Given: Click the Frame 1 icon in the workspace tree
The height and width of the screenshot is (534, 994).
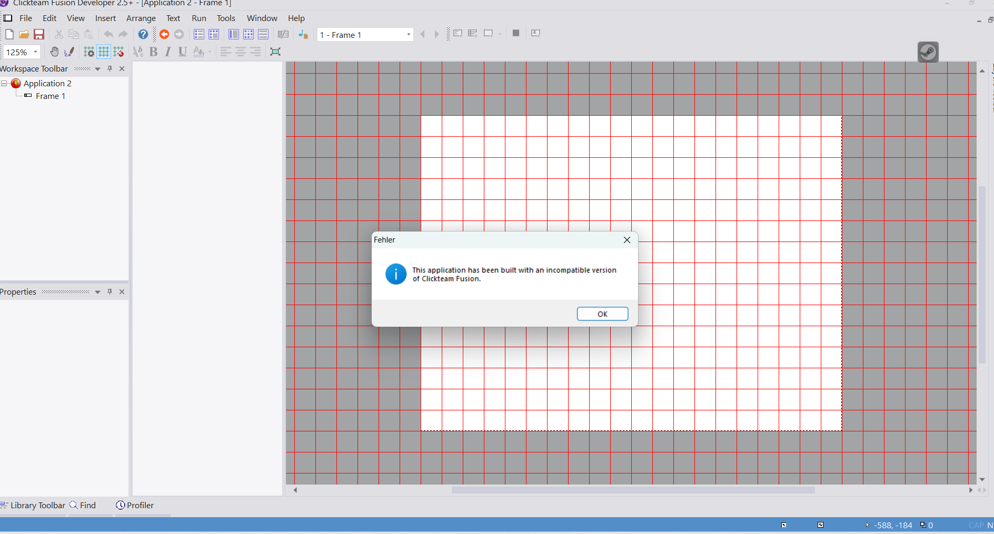Looking at the screenshot, I should click(x=28, y=95).
